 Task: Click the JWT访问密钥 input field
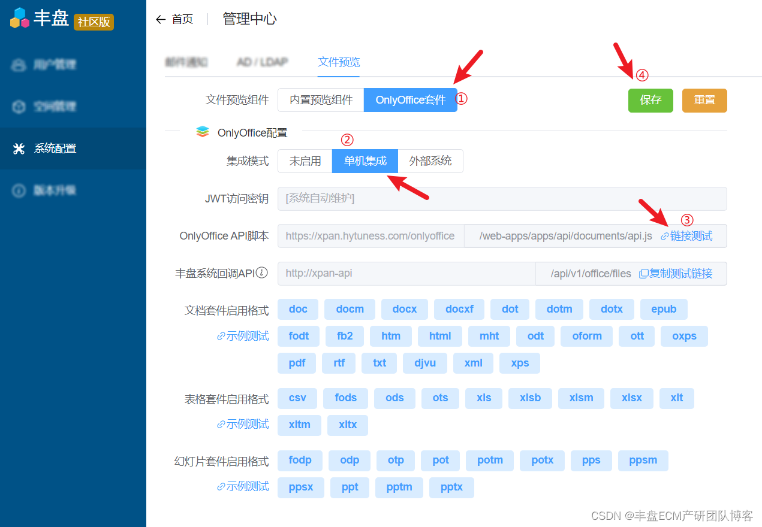[502, 198]
